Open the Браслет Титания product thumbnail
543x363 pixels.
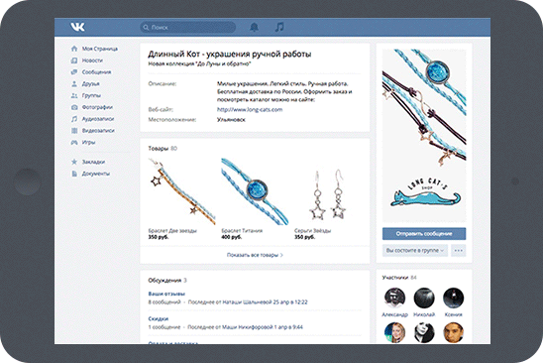click(255, 191)
